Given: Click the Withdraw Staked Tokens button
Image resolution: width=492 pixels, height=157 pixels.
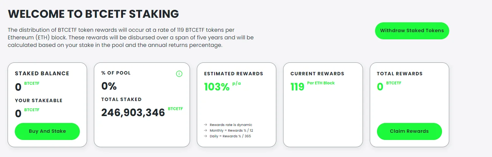Looking at the screenshot, I should 412,31.
